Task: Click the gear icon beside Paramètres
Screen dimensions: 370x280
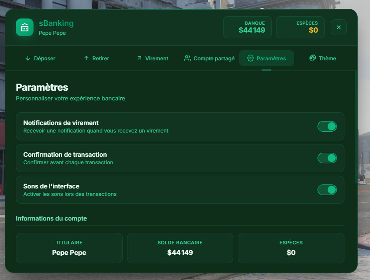Action: pos(250,58)
